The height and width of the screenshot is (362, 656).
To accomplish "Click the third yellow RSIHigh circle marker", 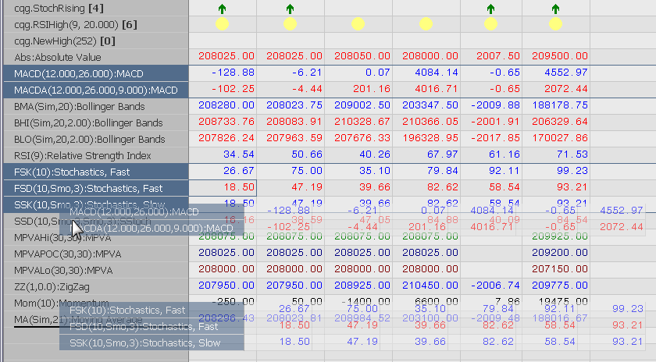I will 358,24.
